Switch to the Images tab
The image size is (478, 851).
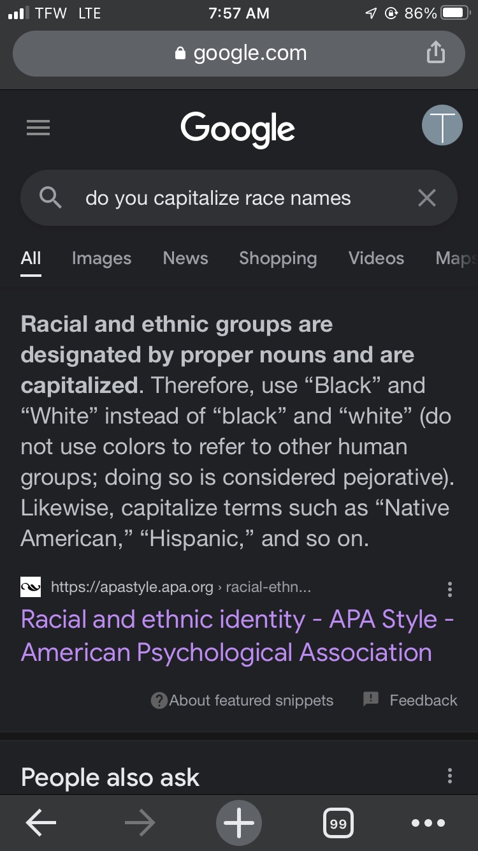101,258
